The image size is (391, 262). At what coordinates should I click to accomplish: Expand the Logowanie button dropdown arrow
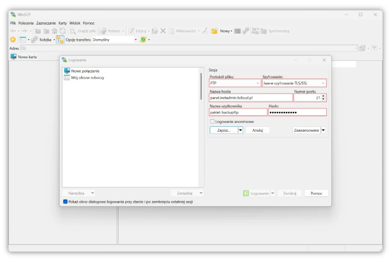(x=273, y=193)
